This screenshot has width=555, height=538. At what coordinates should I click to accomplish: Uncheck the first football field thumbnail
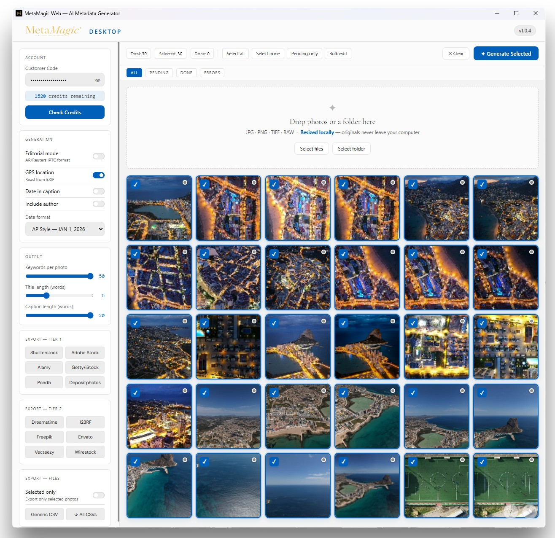click(413, 462)
